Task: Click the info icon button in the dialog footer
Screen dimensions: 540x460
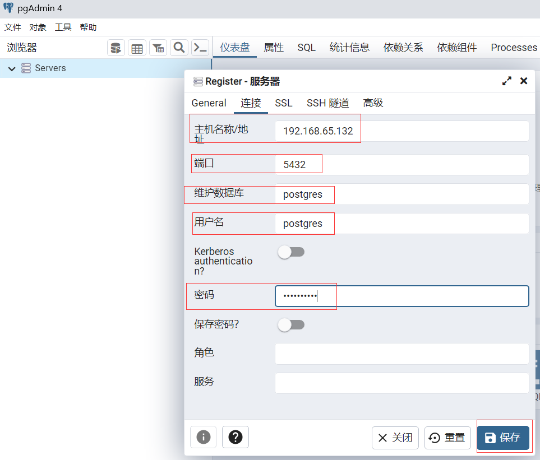Action: point(203,437)
